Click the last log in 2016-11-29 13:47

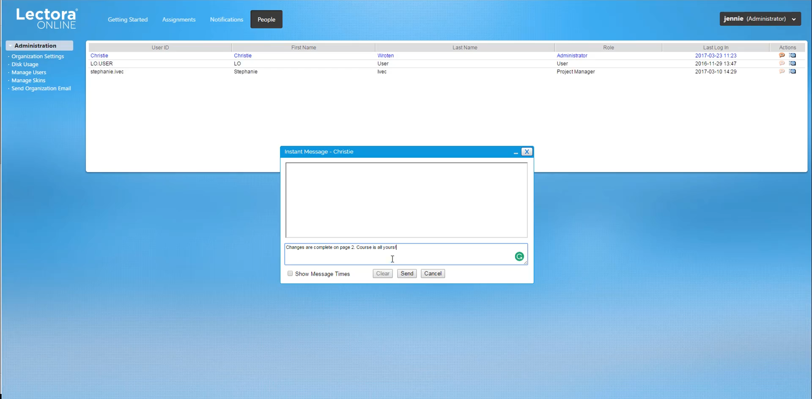click(x=716, y=63)
